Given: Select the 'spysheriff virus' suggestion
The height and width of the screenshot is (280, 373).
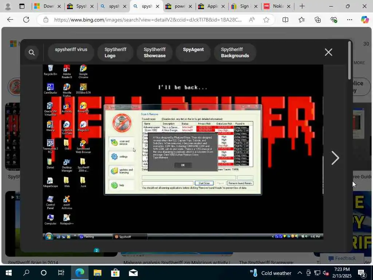Looking at the screenshot, I should pyautogui.click(x=71, y=52).
